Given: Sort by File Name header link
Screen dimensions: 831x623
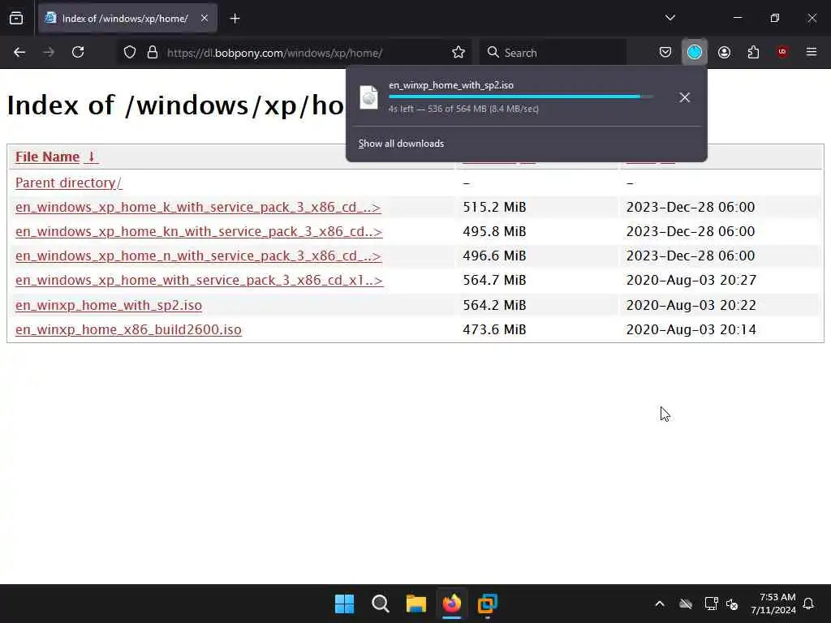Looking at the screenshot, I should coord(56,157).
